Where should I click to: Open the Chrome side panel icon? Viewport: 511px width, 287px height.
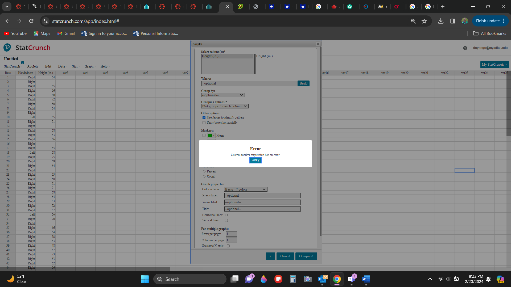pyautogui.click(x=453, y=21)
